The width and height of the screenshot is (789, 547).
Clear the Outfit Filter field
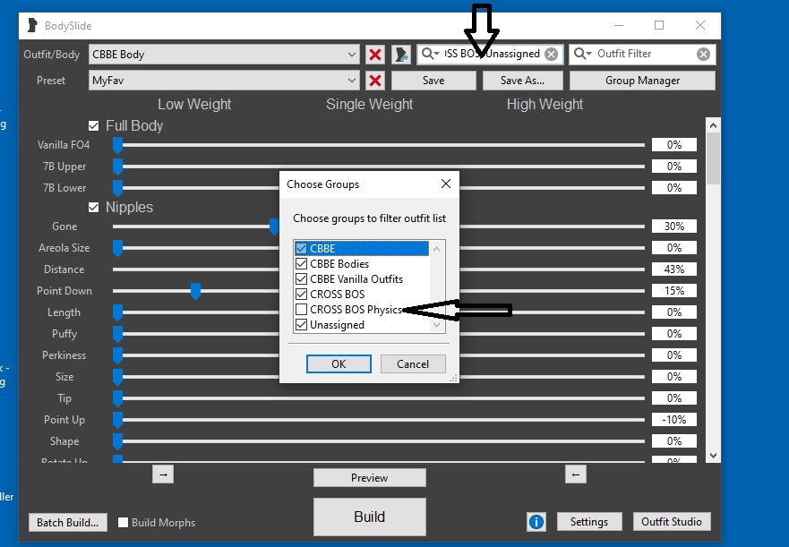point(703,55)
